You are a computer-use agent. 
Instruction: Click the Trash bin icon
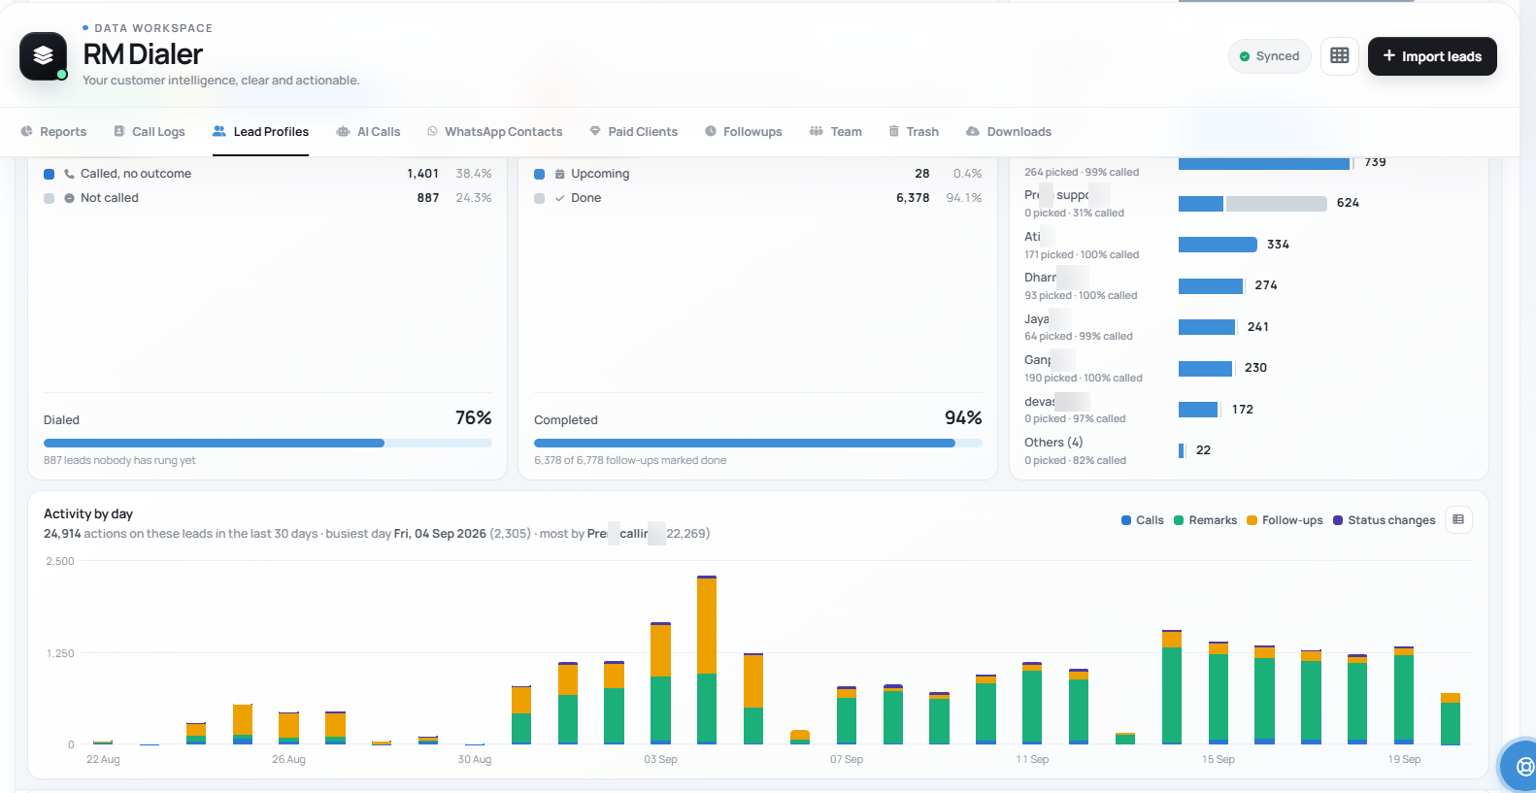(894, 131)
